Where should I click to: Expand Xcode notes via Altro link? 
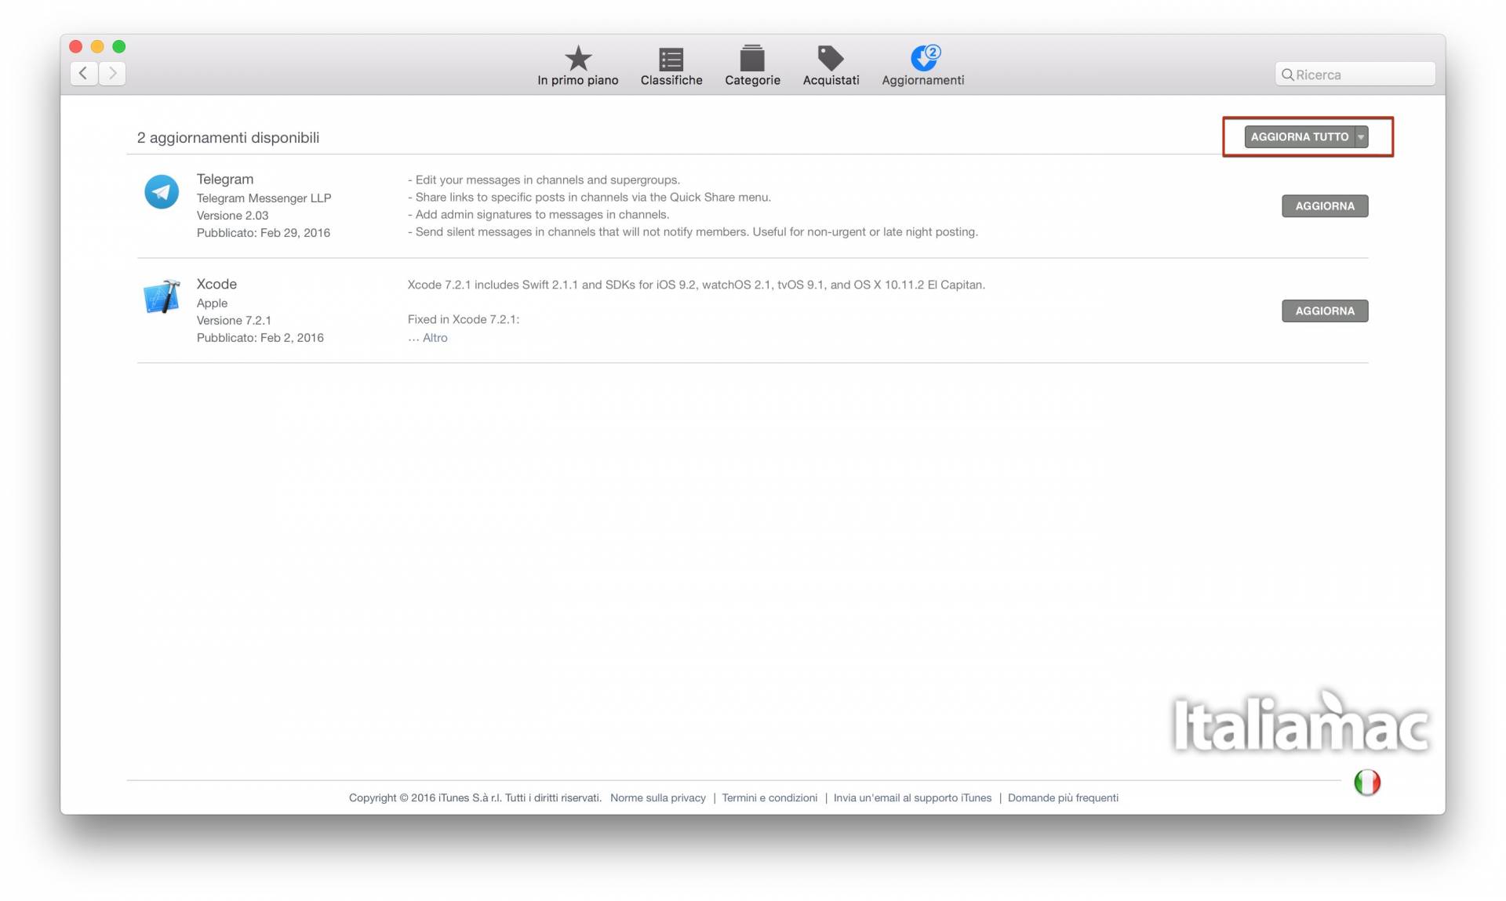coord(435,338)
